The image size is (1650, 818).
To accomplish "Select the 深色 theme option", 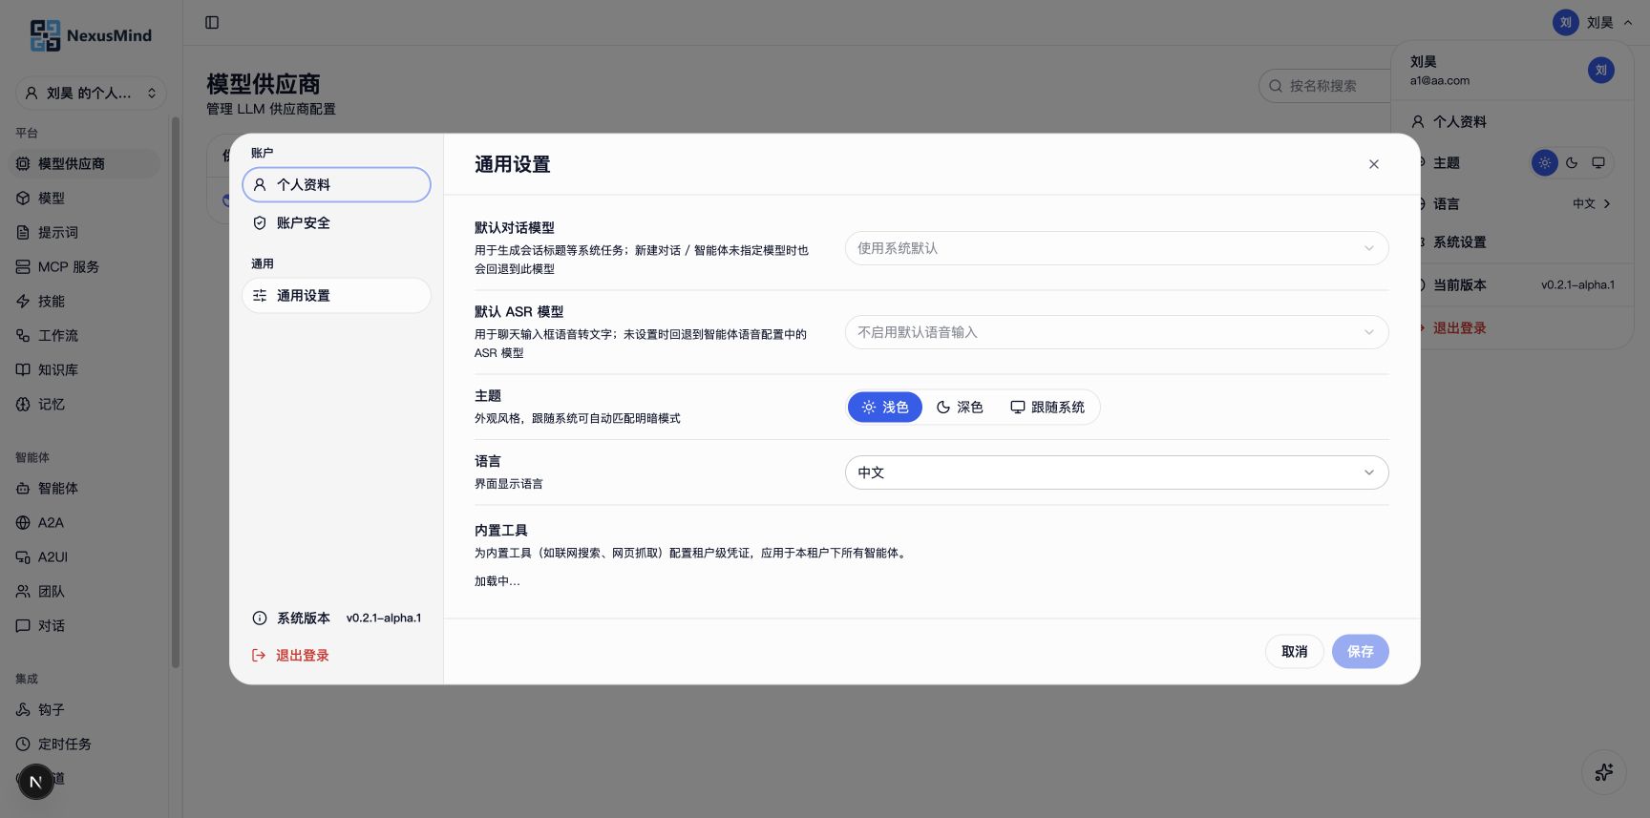I will point(960,407).
